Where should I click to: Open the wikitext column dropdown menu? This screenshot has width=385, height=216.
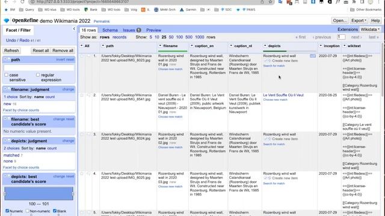tap(345, 46)
